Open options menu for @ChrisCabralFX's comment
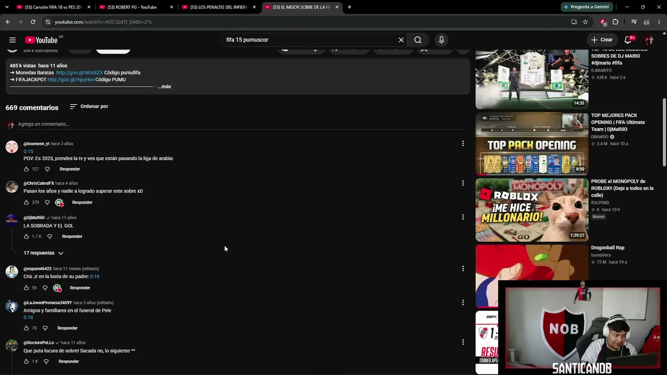The height and width of the screenshot is (375, 667). coord(463,183)
